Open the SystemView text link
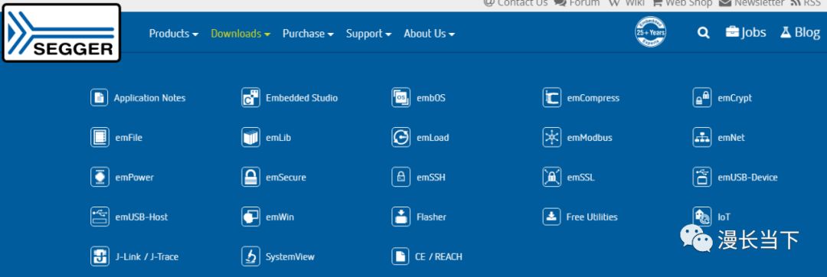This screenshot has height=277, width=827. [x=290, y=257]
